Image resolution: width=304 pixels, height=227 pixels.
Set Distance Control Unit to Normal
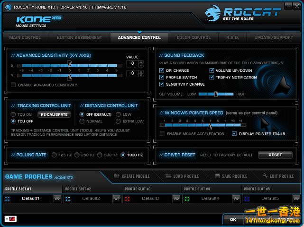82,121
